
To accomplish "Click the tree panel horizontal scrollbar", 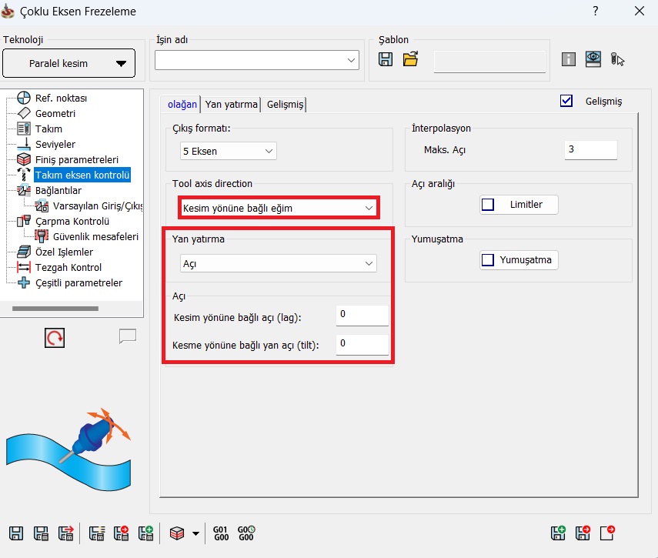I will (54, 309).
